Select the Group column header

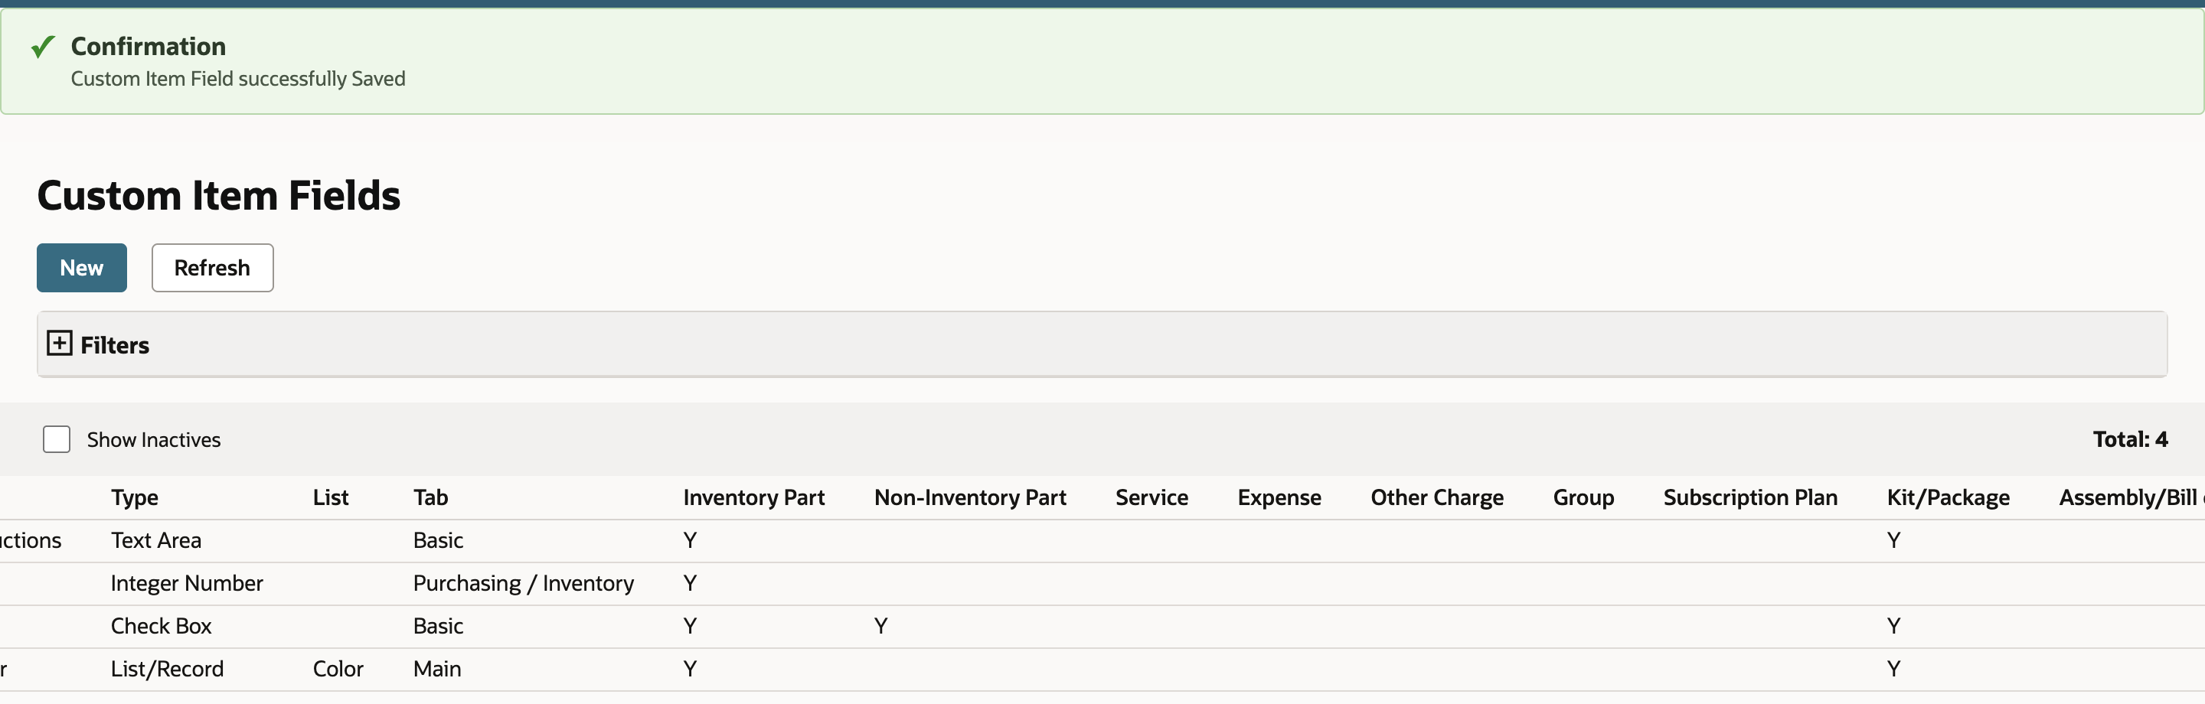coord(1583,498)
